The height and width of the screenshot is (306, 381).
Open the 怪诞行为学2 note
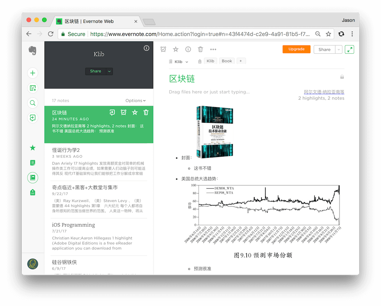tap(99, 162)
